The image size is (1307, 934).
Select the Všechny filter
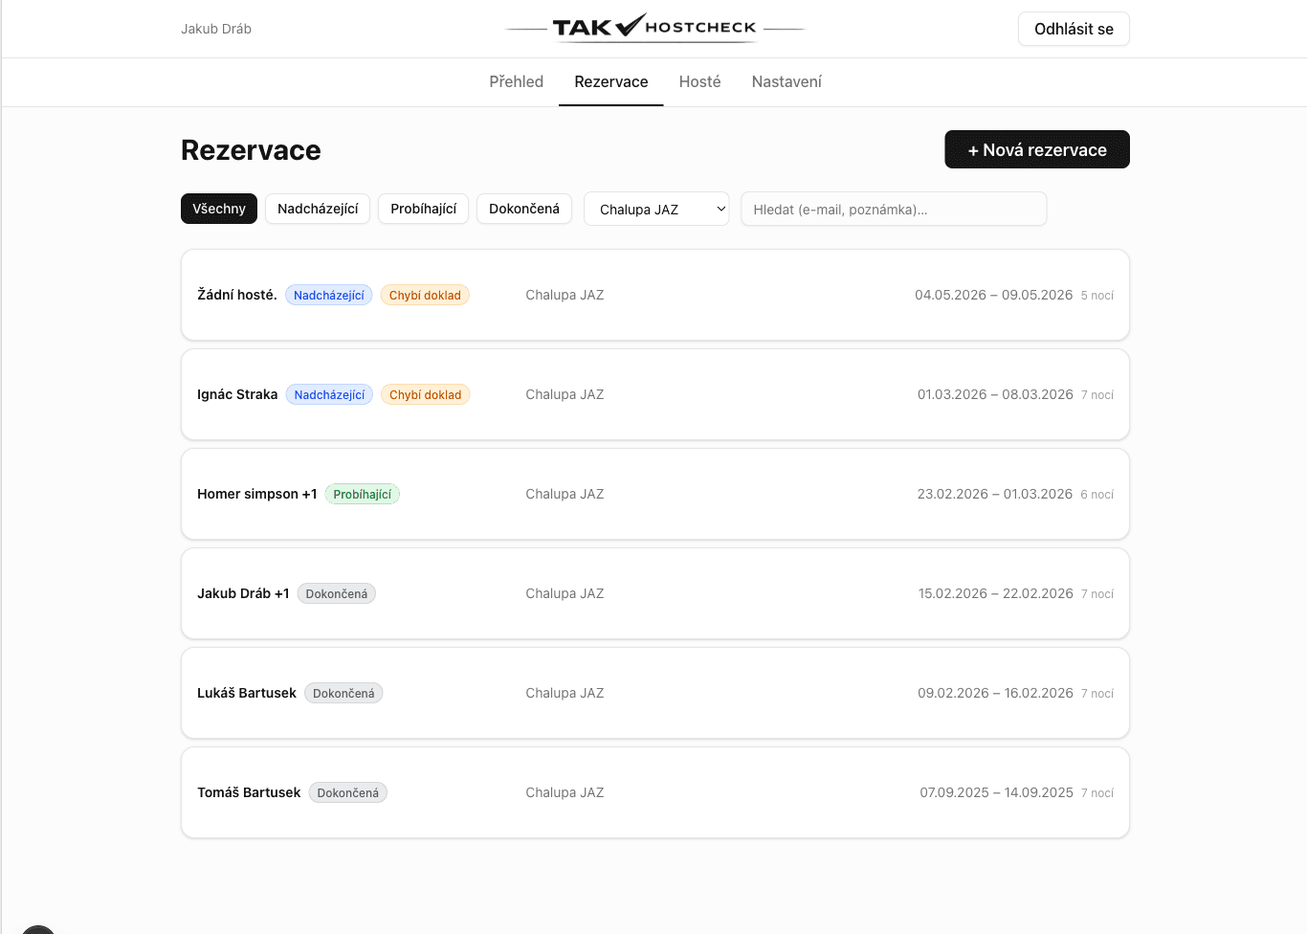[218, 209]
